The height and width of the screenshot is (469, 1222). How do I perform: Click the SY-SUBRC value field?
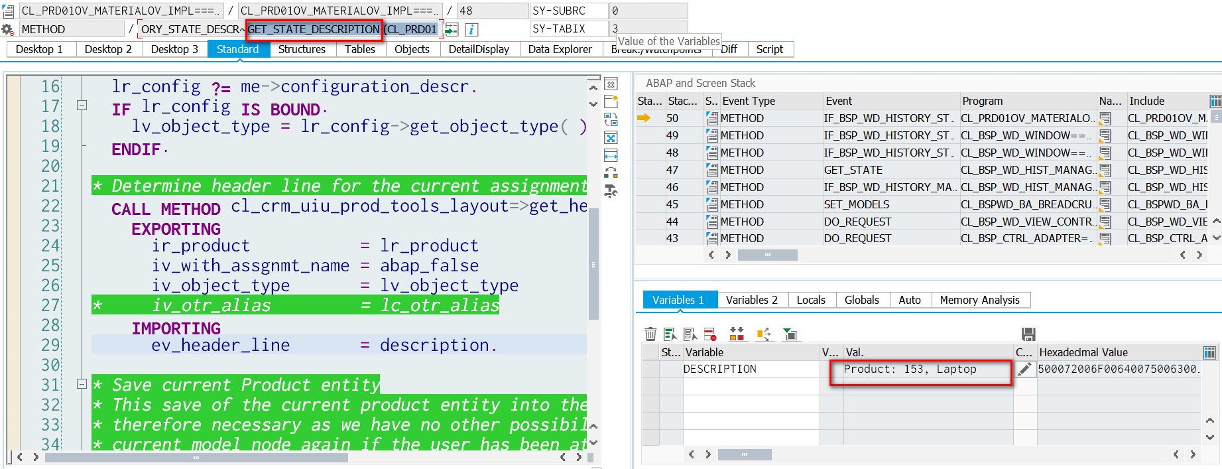(x=648, y=11)
